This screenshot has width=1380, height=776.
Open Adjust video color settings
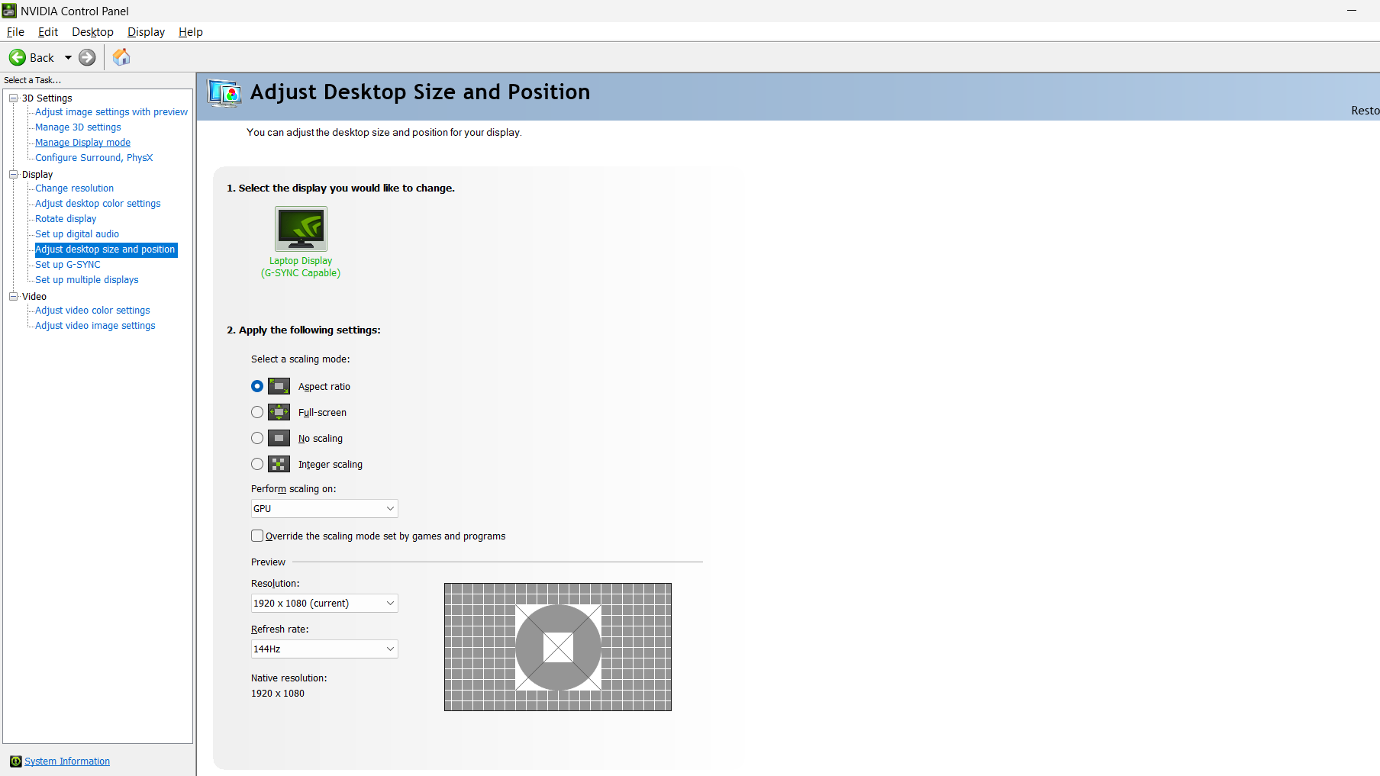(x=92, y=311)
